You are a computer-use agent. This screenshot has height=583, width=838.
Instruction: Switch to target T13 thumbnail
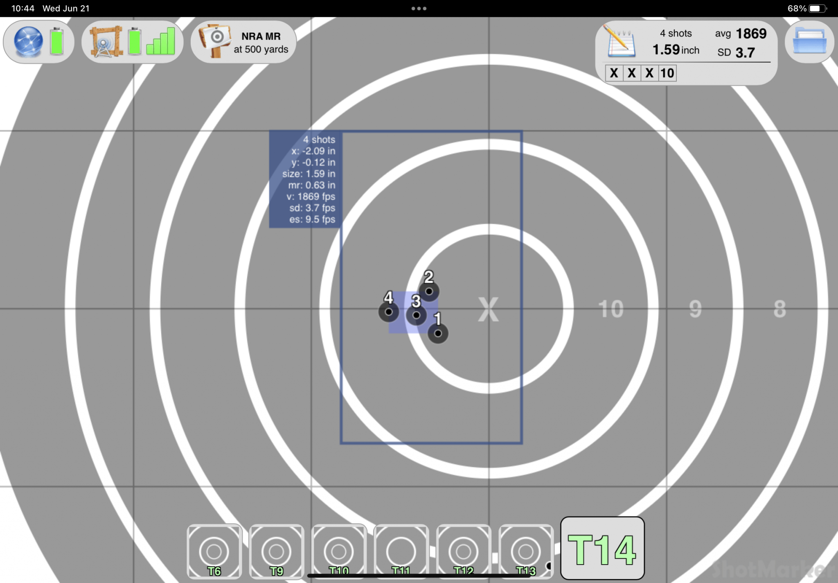526,551
